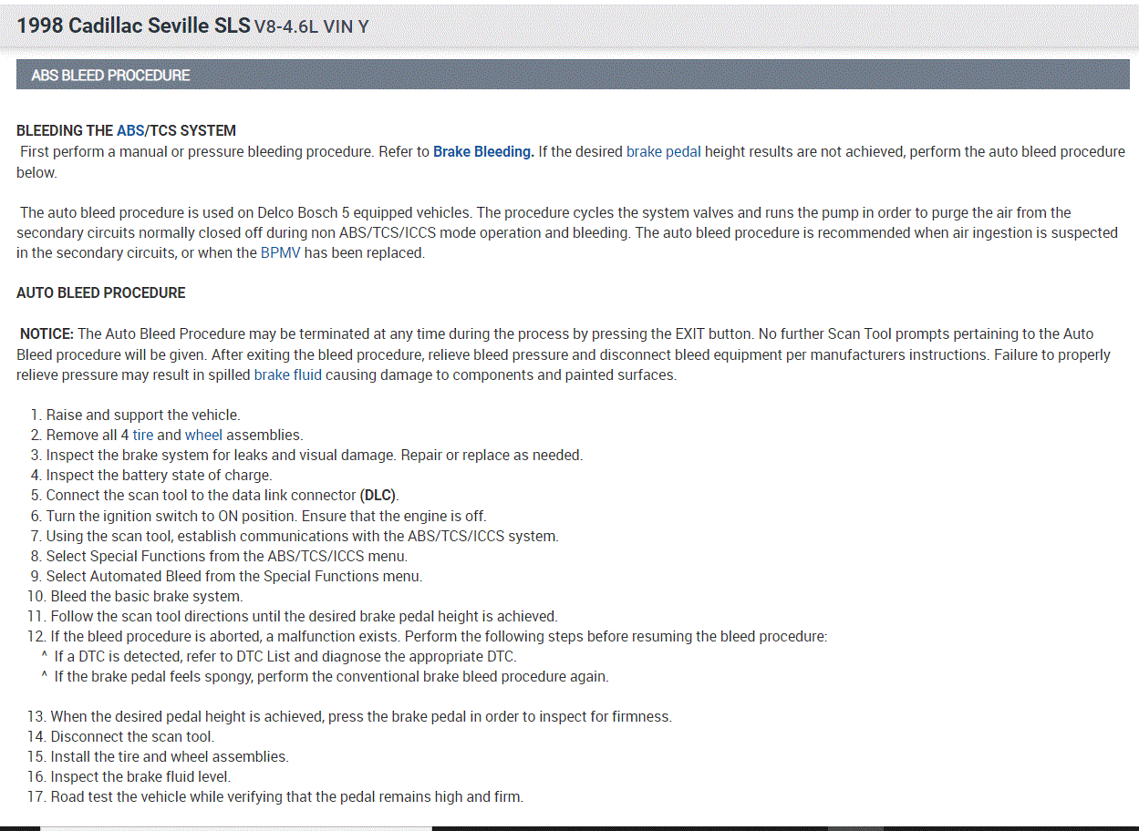Click the DTC List bullet line

coord(285,656)
